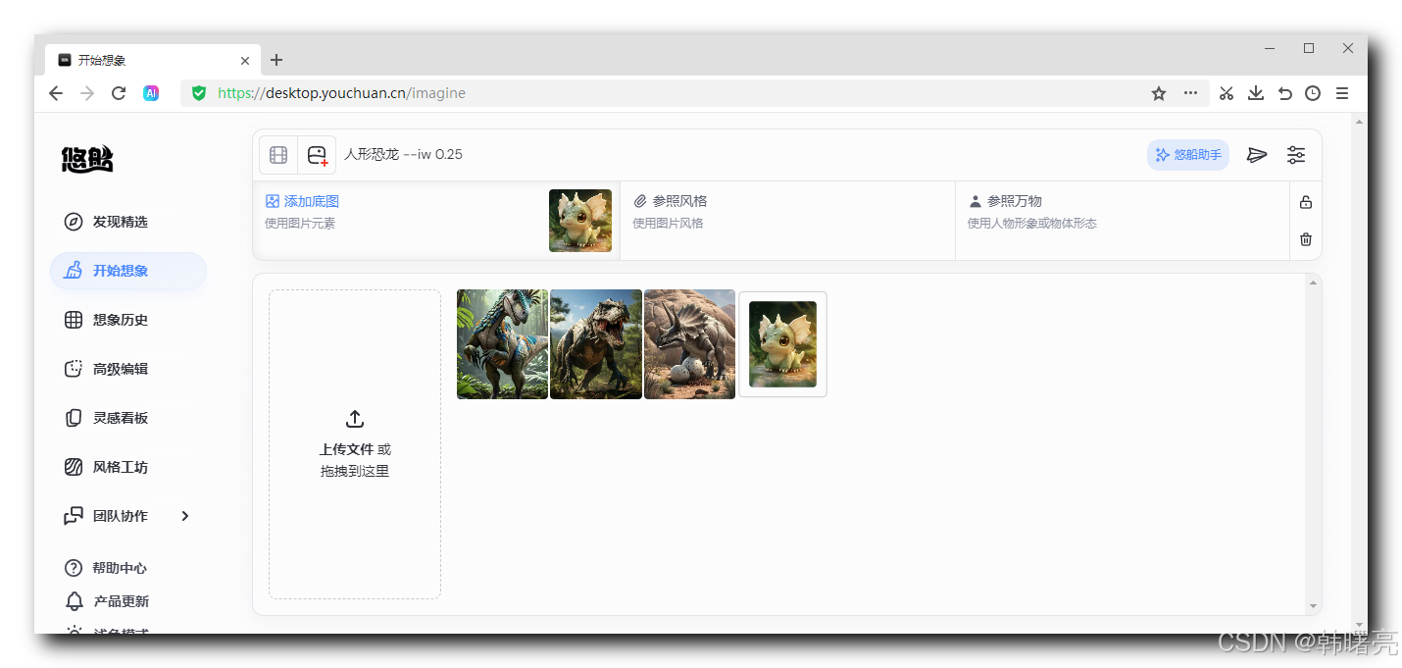Click the question mark icon beside 帮助中心
1402x668 pixels.
(x=74, y=568)
